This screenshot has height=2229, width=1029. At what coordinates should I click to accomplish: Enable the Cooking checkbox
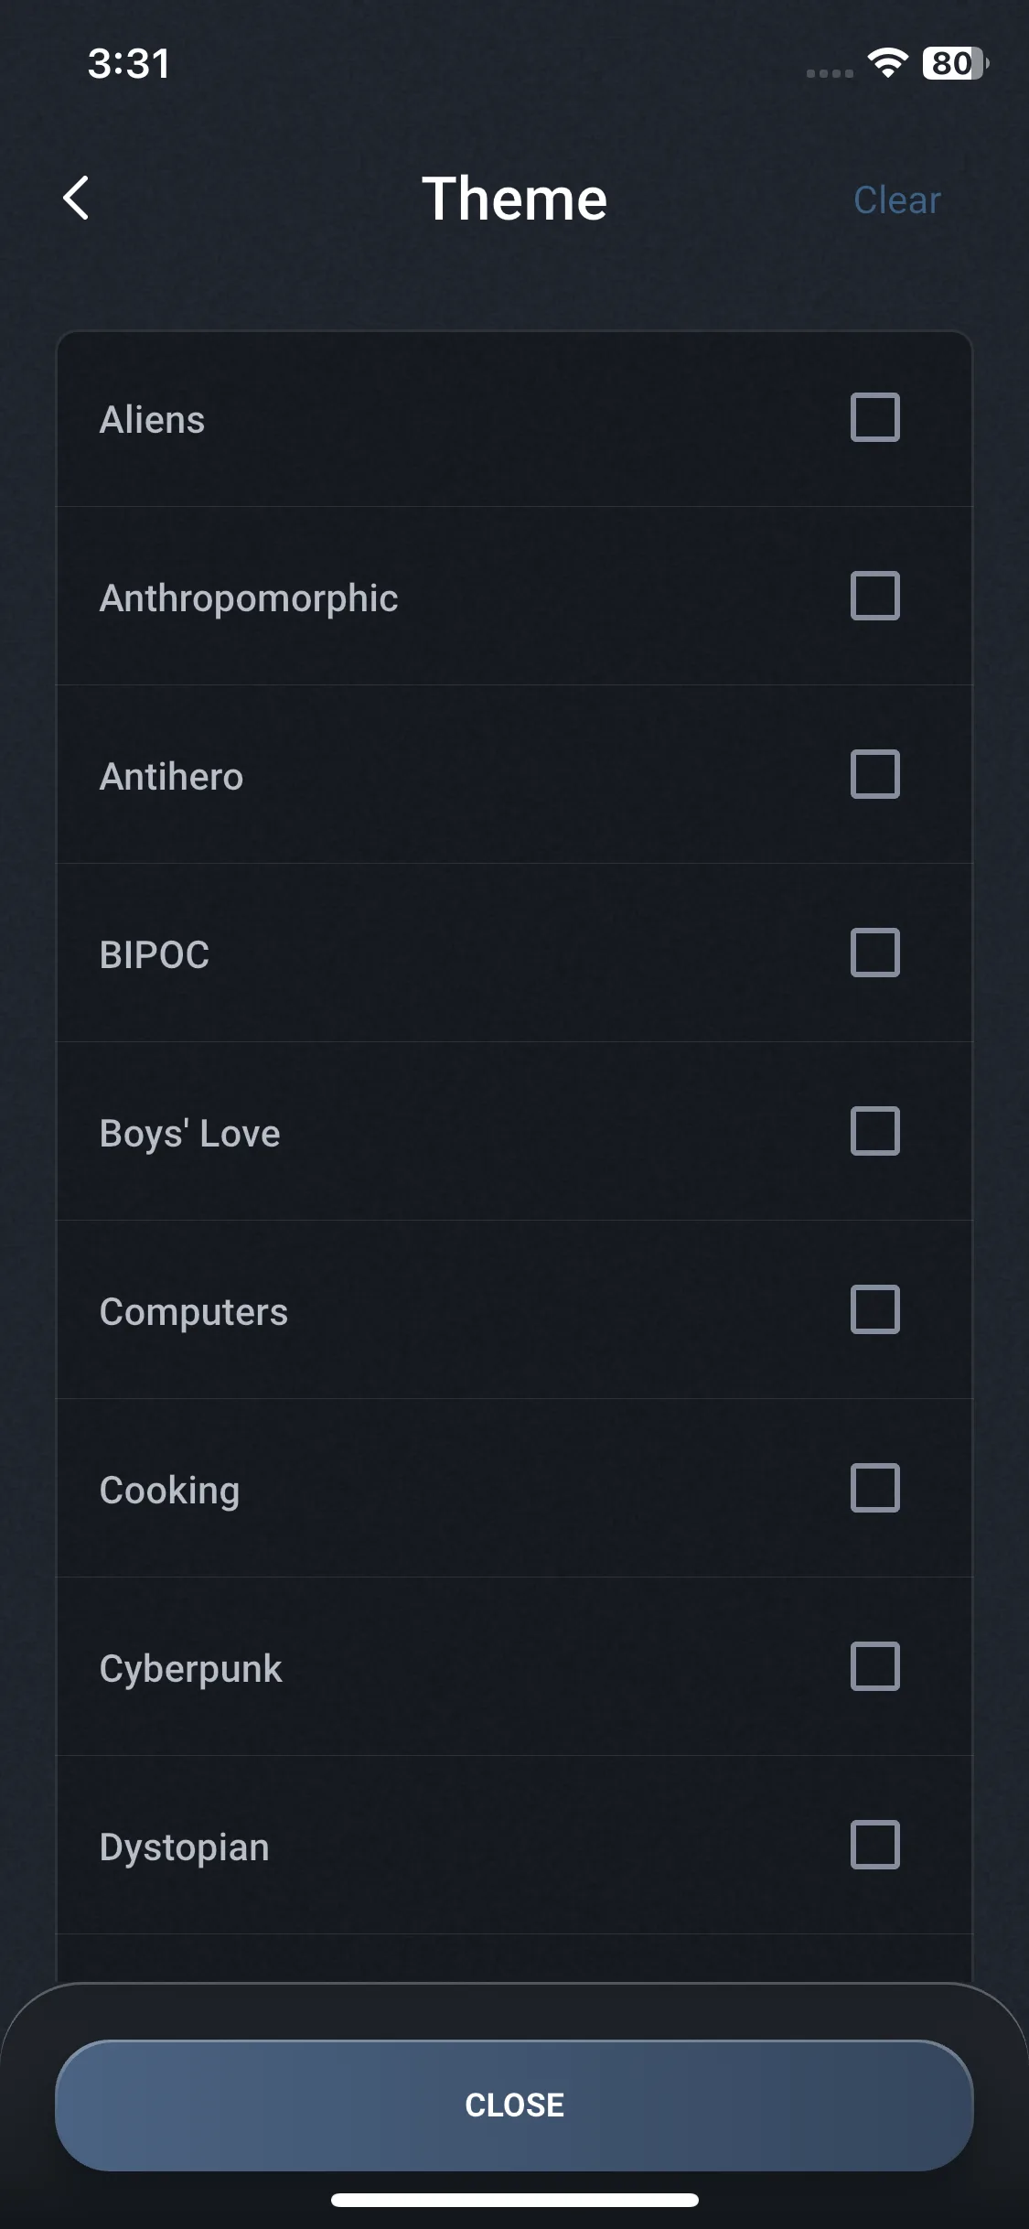click(874, 1488)
